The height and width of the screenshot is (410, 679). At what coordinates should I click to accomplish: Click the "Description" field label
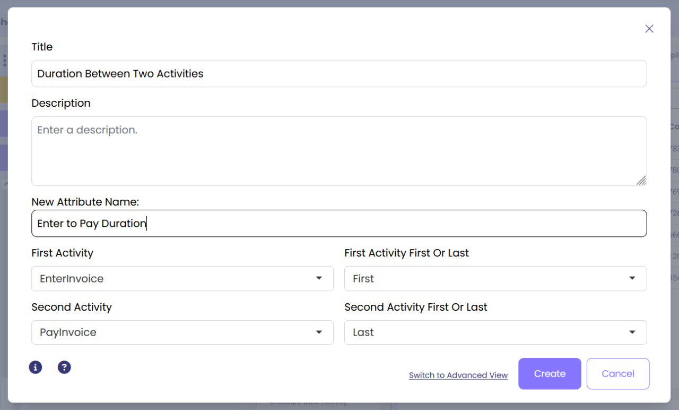pyautogui.click(x=61, y=103)
